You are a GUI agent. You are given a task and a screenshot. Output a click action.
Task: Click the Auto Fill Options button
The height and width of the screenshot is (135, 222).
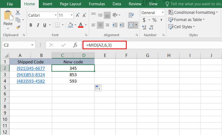pyautogui.click(x=98, y=87)
